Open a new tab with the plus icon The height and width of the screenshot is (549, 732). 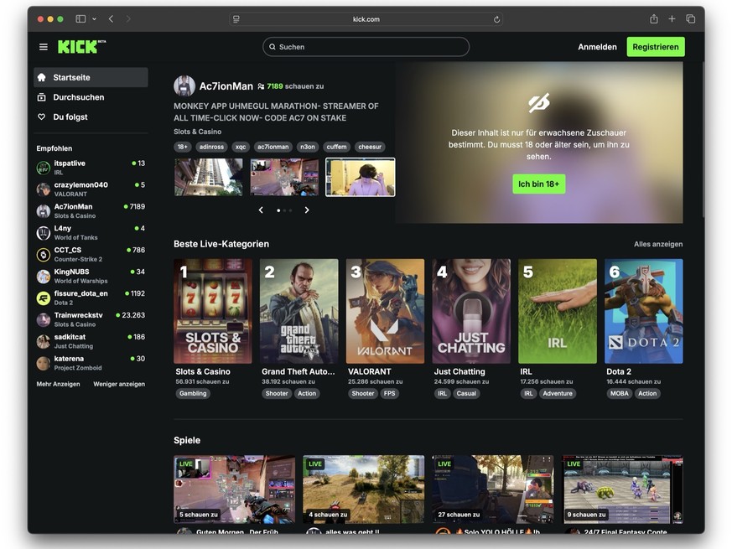point(672,19)
